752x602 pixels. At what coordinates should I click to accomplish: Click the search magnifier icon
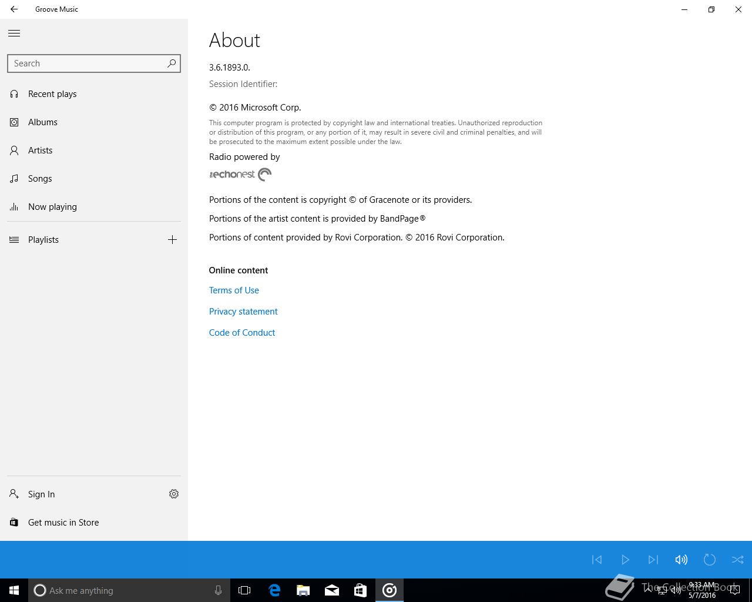(x=172, y=63)
